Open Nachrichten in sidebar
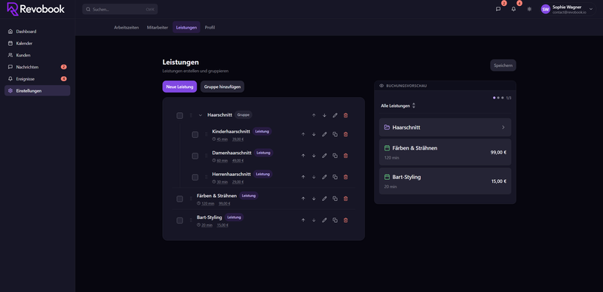The image size is (603, 292). [x=37, y=67]
